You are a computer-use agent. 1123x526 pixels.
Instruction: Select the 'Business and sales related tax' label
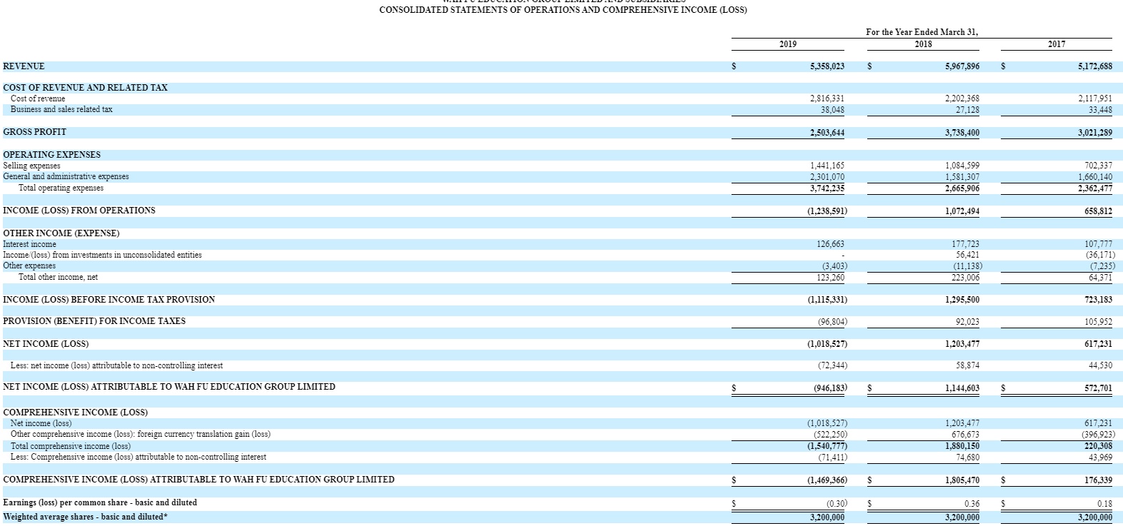[x=61, y=109]
